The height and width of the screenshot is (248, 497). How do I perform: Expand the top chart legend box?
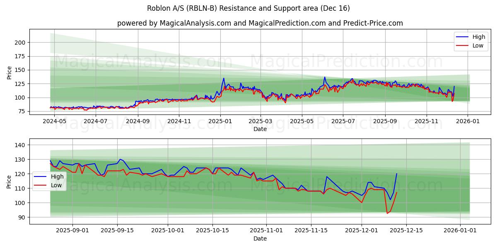[x=471, y=41]
